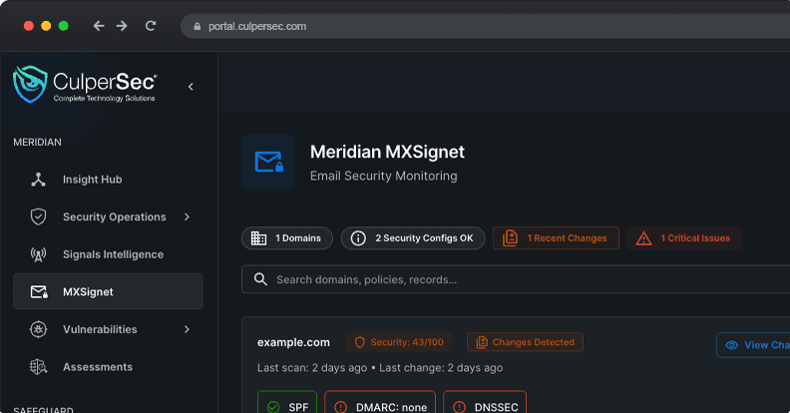
Task: Click the browser back arrow
Action: tap(99, 26)
